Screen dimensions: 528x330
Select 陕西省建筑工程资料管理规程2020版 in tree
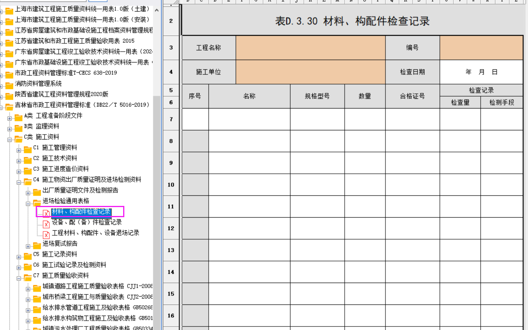coord(61,94)
